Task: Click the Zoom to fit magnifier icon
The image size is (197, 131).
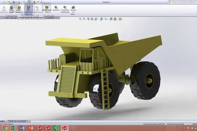Action: (80, 19)
